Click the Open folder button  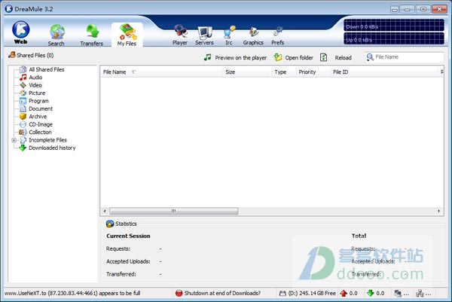294,58
